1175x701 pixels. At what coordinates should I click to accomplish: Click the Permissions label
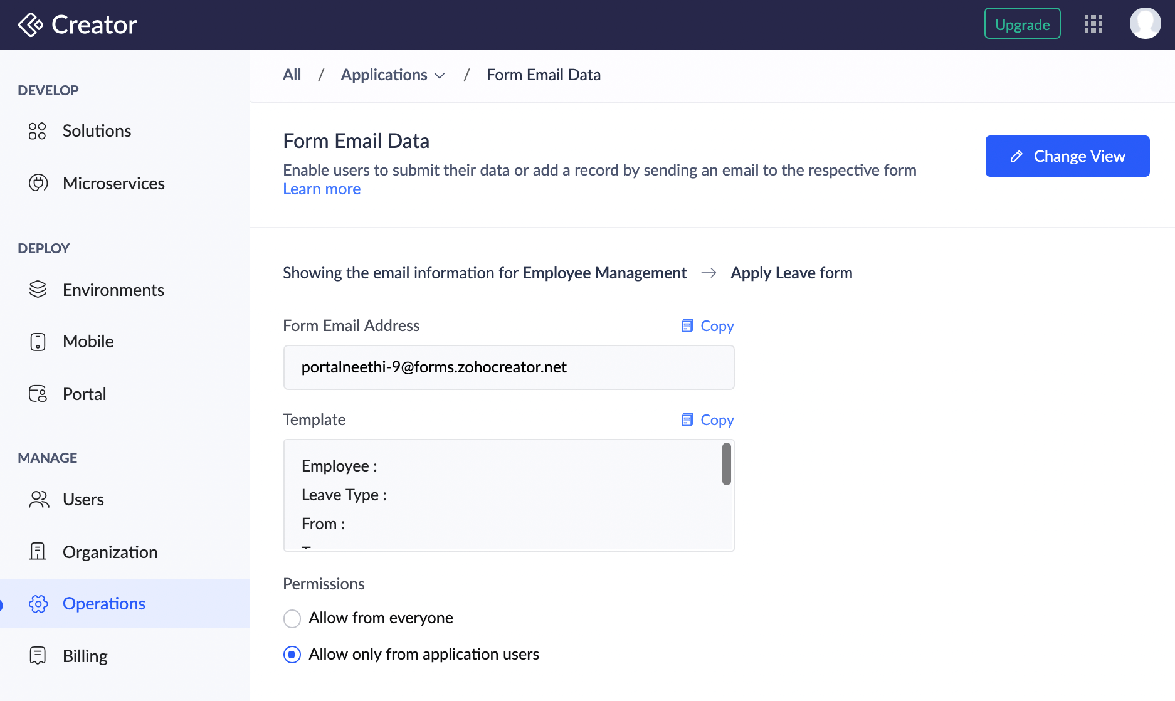[x=324, y=584]
